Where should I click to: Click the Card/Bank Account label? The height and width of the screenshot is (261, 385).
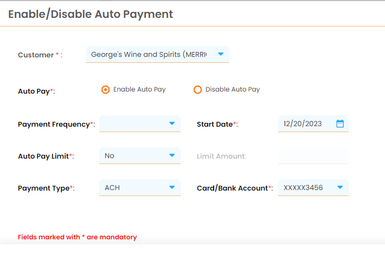[235, 188]
